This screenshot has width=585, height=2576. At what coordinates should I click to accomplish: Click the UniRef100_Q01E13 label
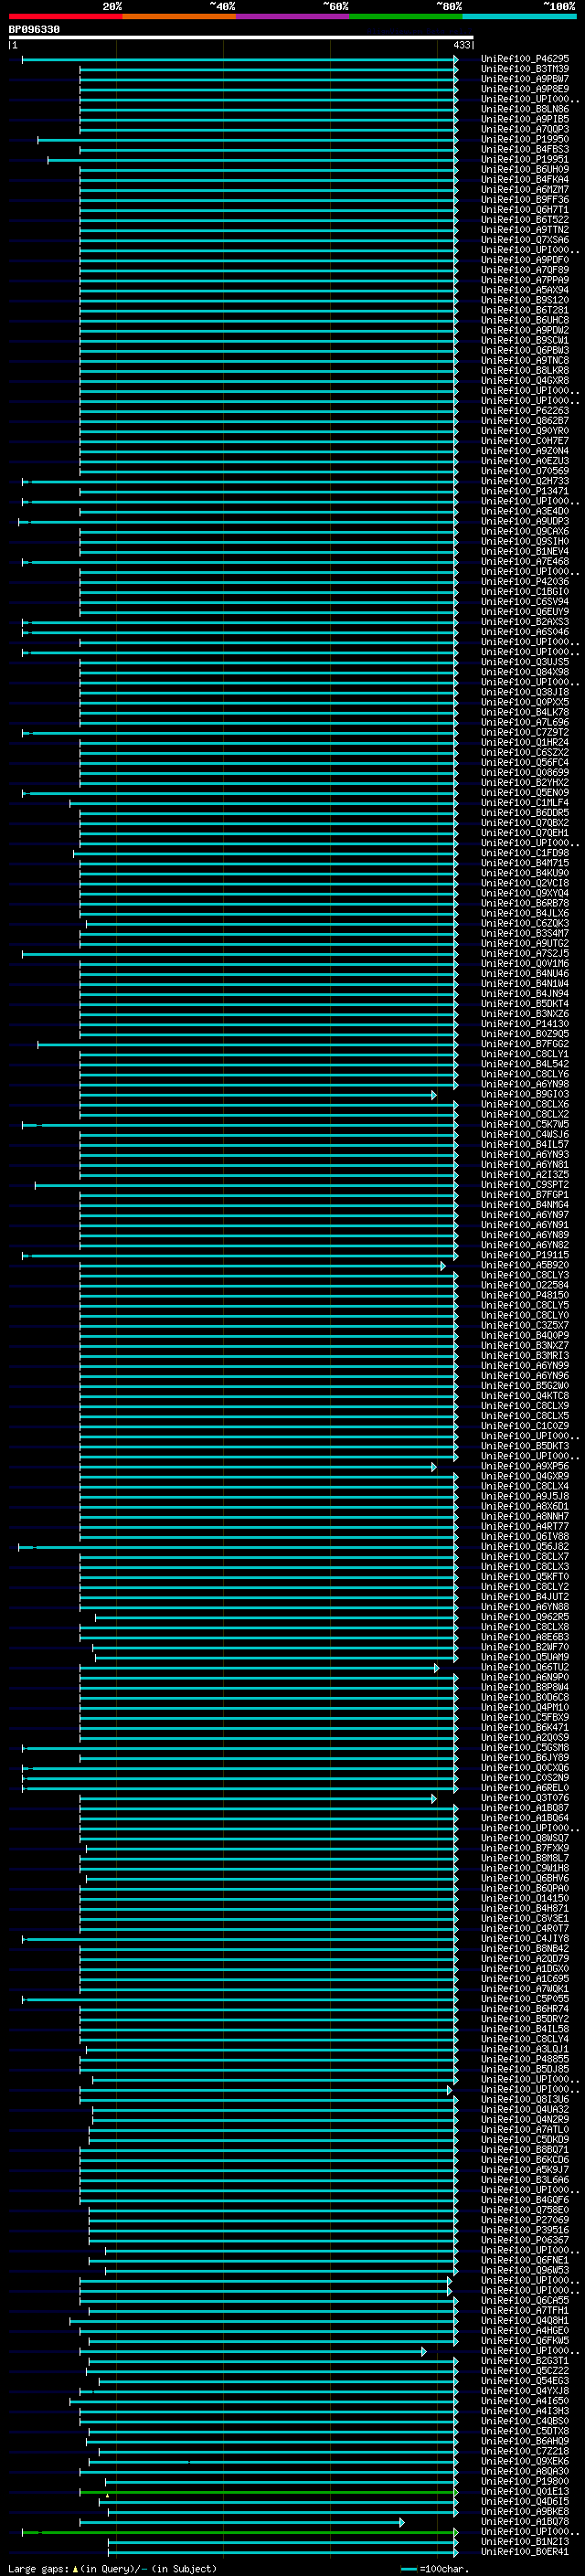click(x=525, y=2492)
